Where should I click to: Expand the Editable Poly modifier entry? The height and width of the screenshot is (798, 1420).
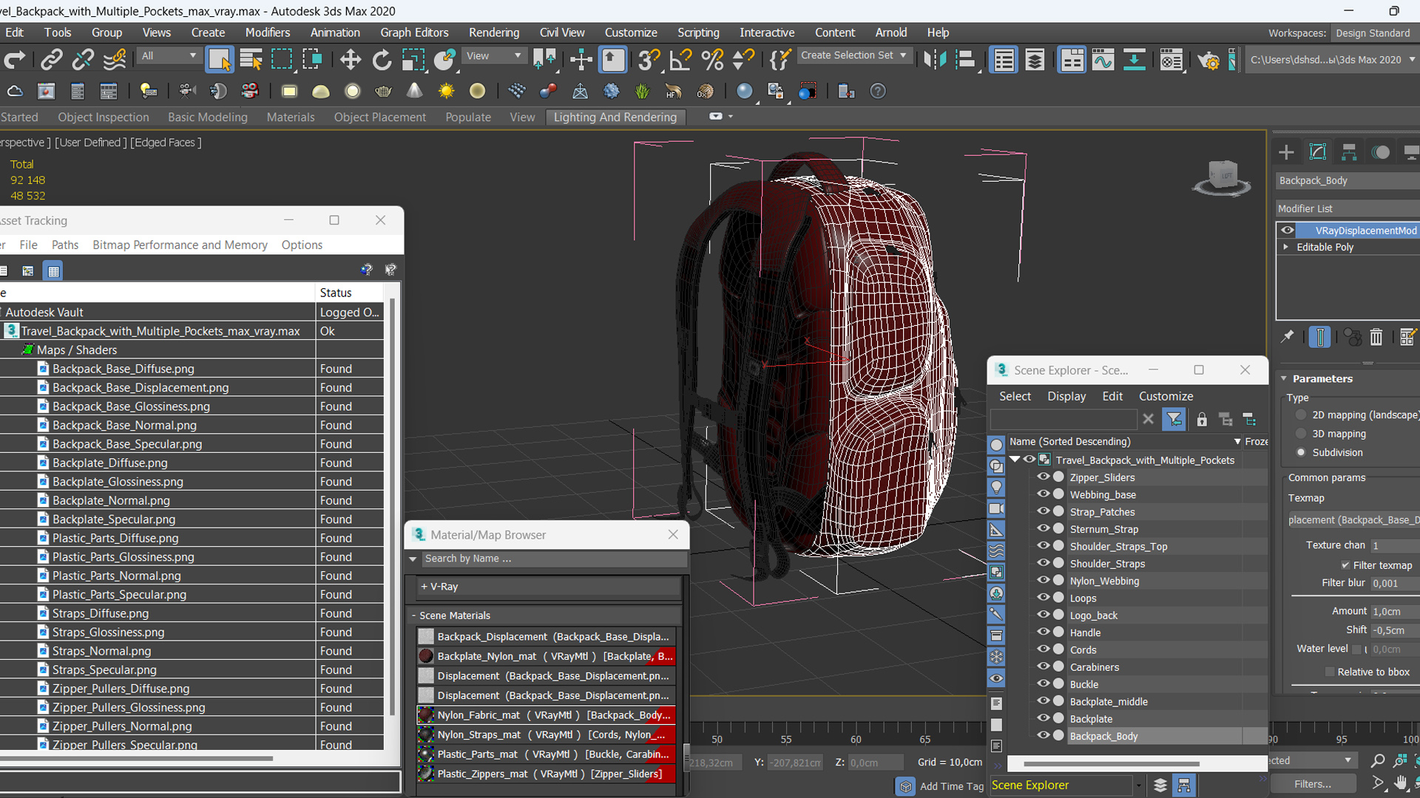[1286, 247]
